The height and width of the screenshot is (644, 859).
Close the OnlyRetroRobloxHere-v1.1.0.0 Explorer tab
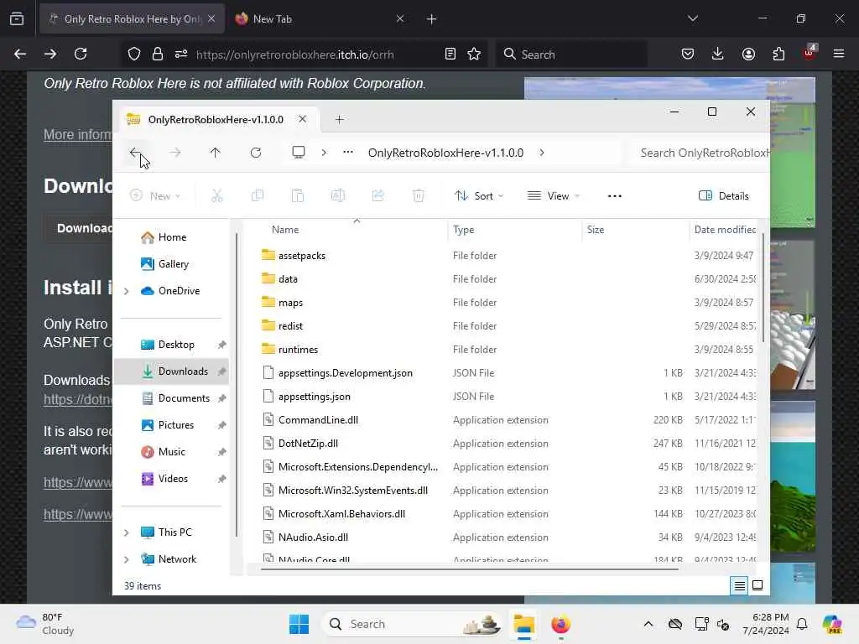click(302, 119)
